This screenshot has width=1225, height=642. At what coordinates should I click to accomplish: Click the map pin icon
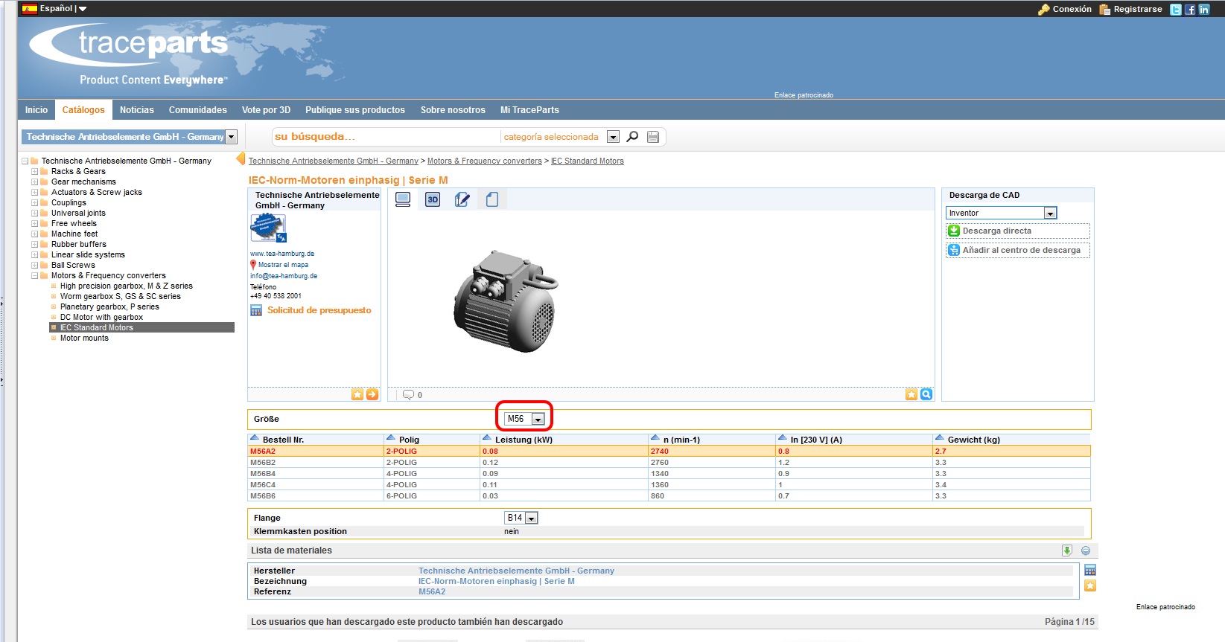[253, 265]
